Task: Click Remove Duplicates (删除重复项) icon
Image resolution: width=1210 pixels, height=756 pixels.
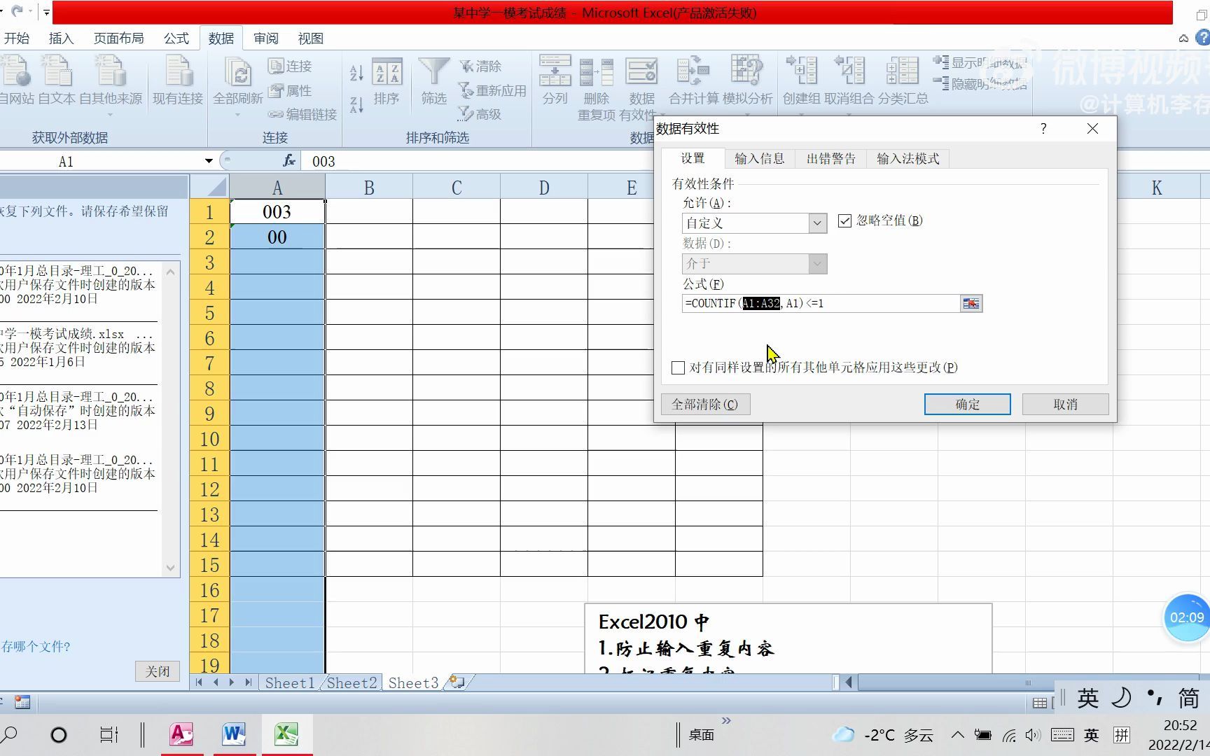Action: pos(597,87)
